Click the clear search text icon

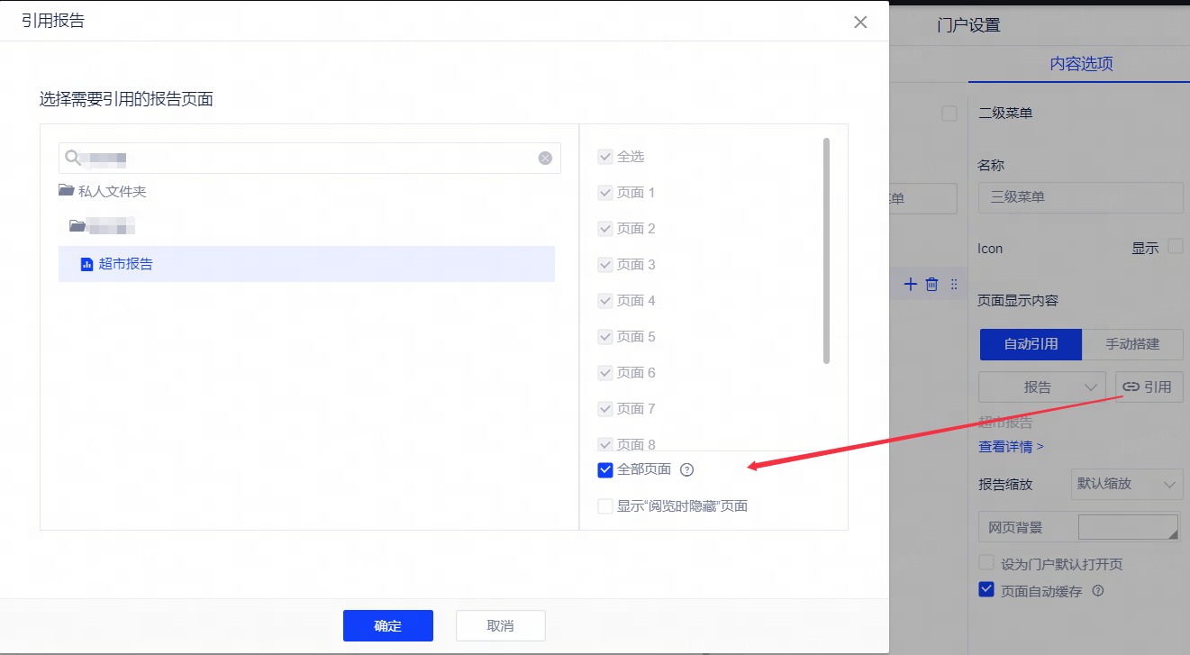coord(545,158)
